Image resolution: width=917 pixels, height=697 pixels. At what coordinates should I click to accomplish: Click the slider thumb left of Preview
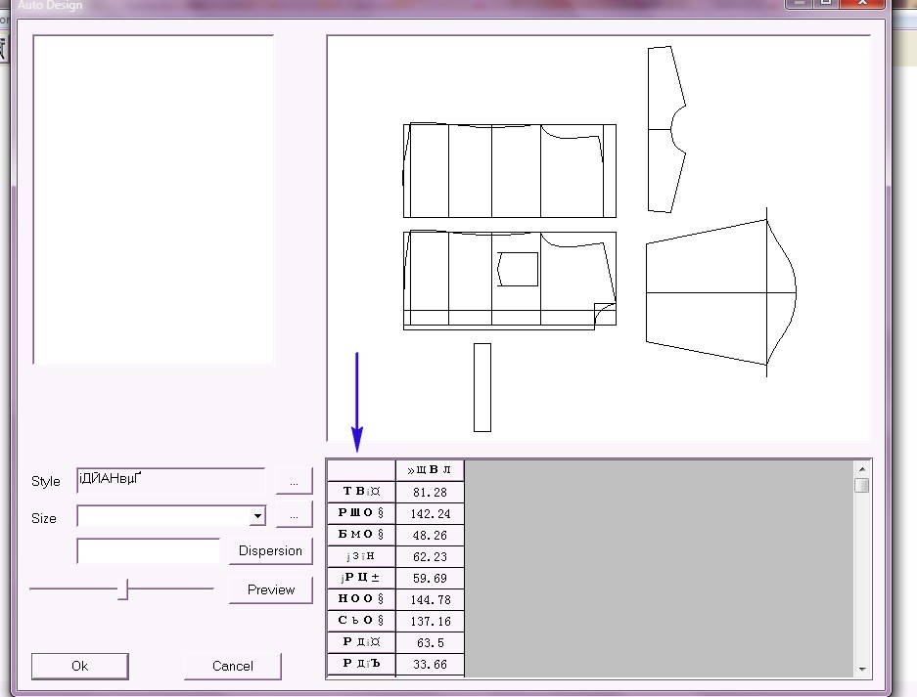[x=122, y=589]
